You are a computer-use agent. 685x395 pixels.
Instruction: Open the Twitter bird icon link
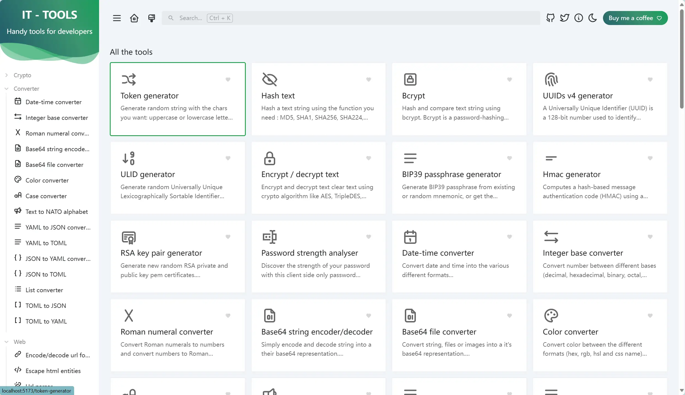[x=564, y=18]
